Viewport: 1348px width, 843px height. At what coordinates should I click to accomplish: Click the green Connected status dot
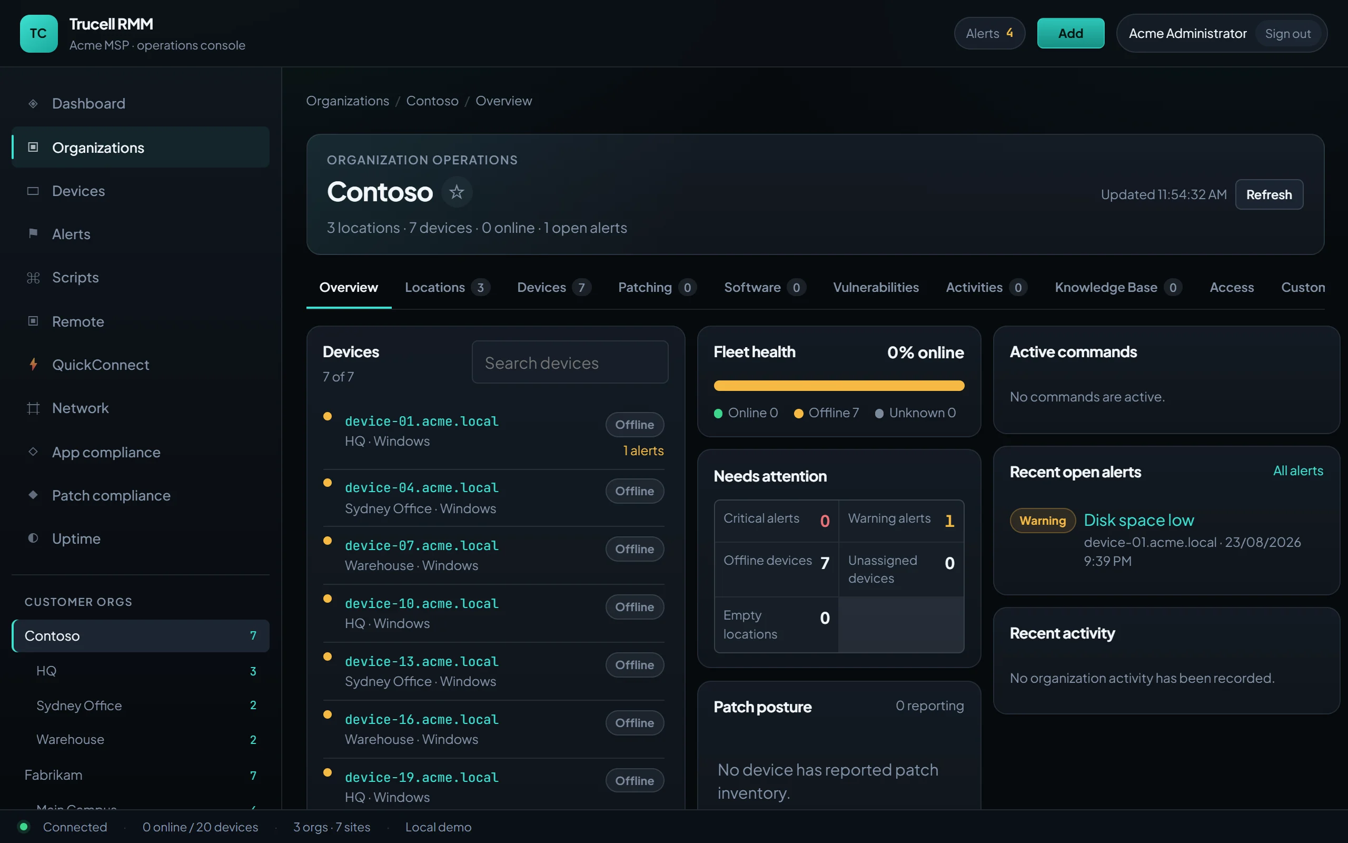23,827
